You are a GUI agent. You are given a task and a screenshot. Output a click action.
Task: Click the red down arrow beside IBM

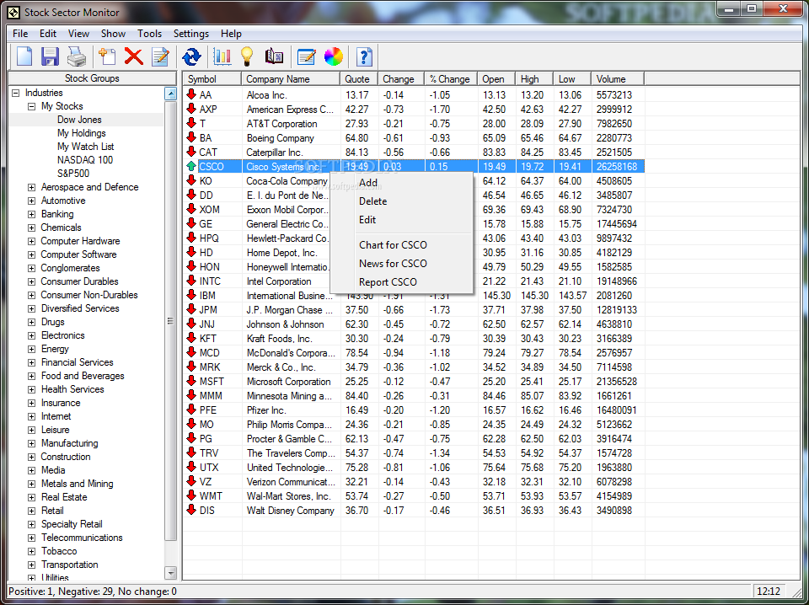pos(191,295)
